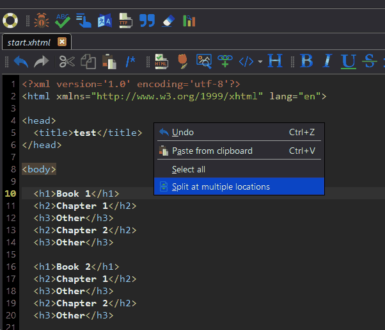This screenshot has width=385, height=330.
Task: Open the TTF font manager icon
Action: pos(126,21)
